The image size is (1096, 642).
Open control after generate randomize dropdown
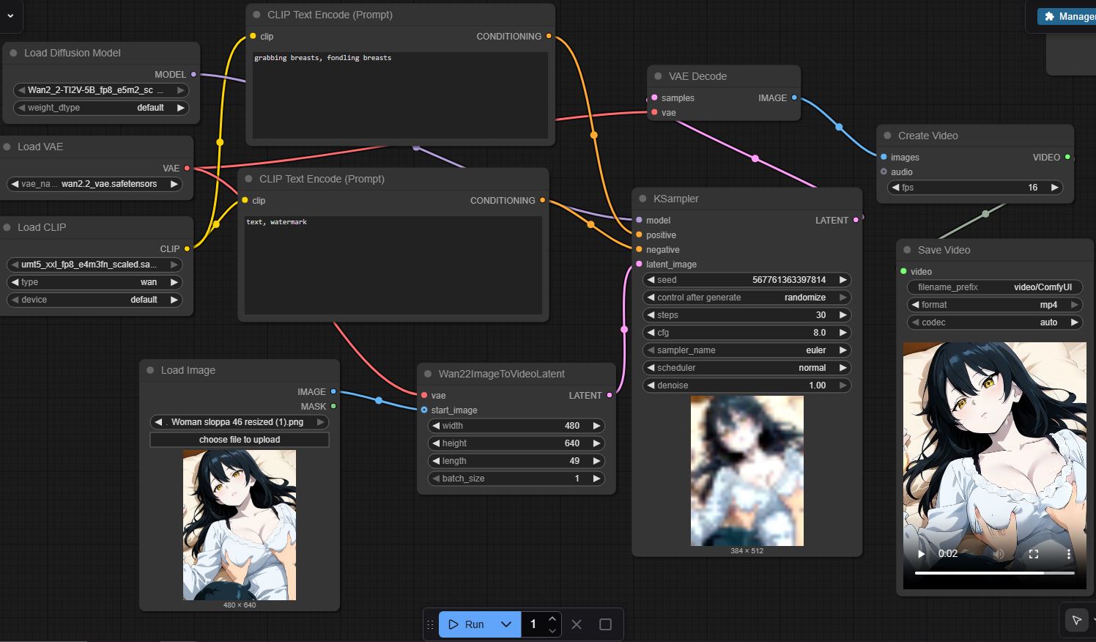(747, 298)
